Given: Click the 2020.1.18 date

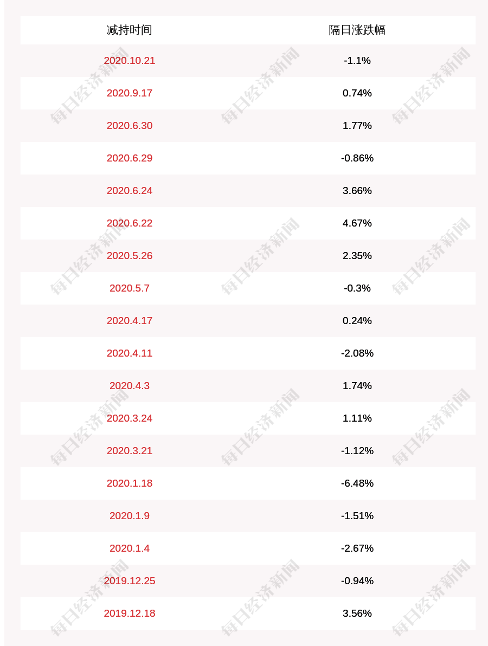Looking at the screenshot, I should coord(129,483).
